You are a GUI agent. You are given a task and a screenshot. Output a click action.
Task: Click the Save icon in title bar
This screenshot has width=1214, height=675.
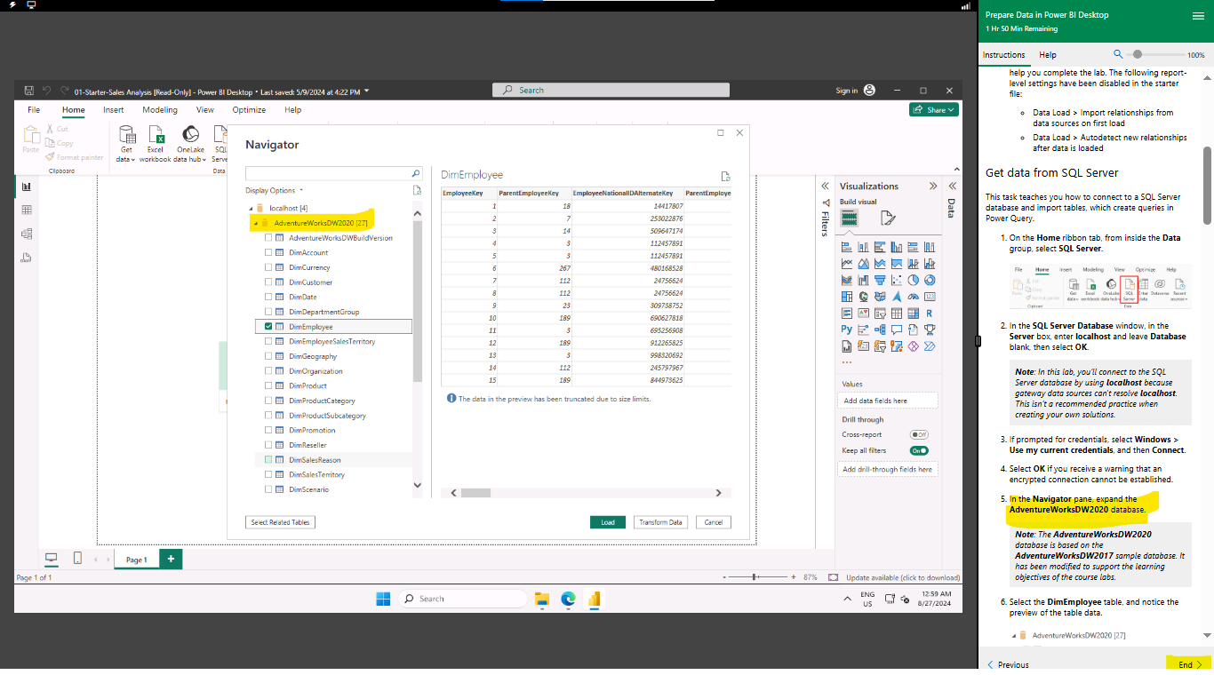[x=29, y=91]
